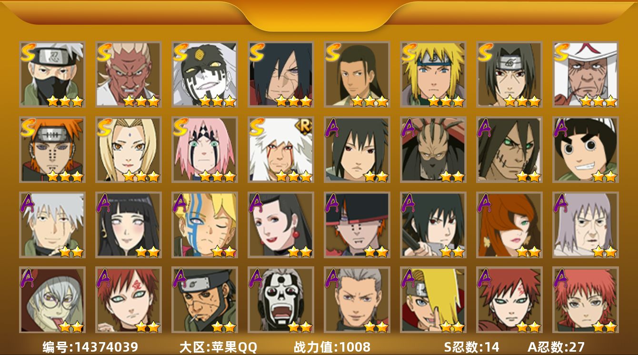Screen dimensions: 638x355
Task: Open the white-haired Jiraiya card with R badge
Action: point(280,150)
